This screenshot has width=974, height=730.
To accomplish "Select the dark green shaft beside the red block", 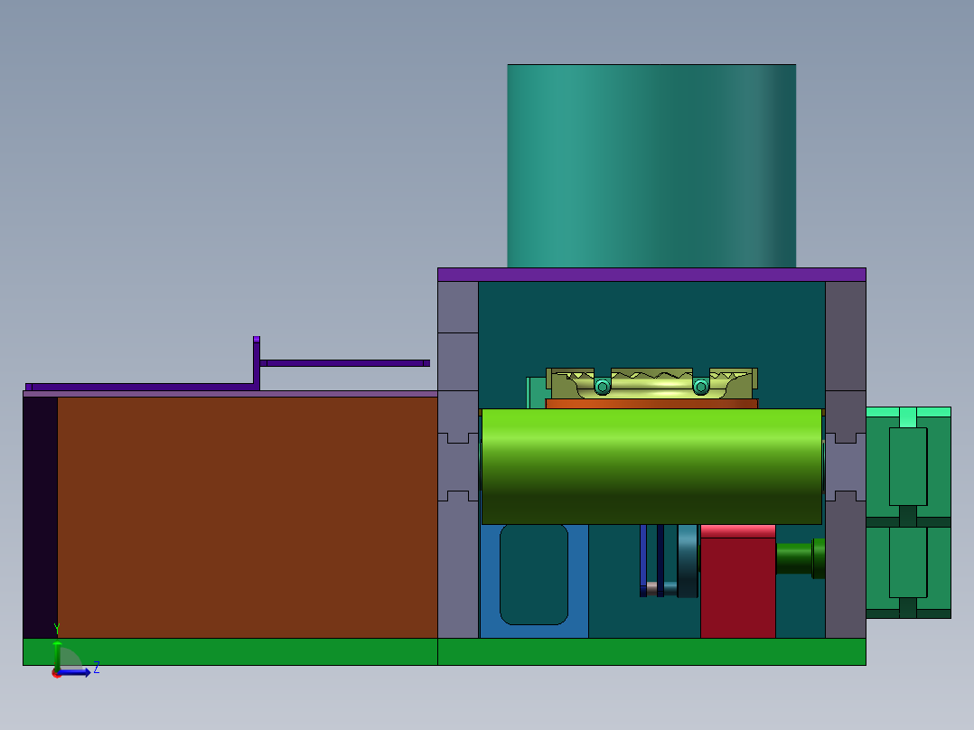I will click(x=801, y=558).
